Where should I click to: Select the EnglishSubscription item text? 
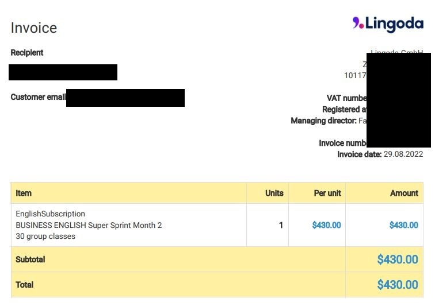(x=51, y=214)
